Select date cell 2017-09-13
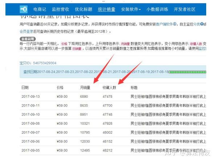Viewport: 216px width, 162px height. click(x=30, y=97)
